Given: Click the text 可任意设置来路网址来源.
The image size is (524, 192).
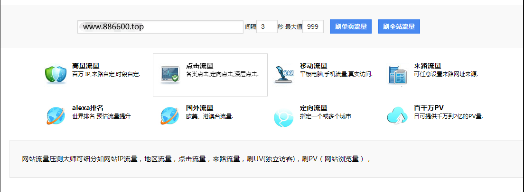Looking at the screenshot, I should [x=446, y=74].
